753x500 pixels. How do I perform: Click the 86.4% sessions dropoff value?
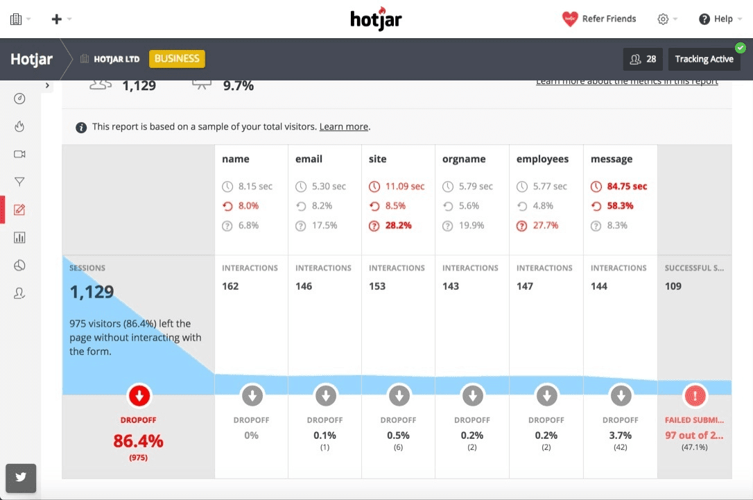coord(138,441)
